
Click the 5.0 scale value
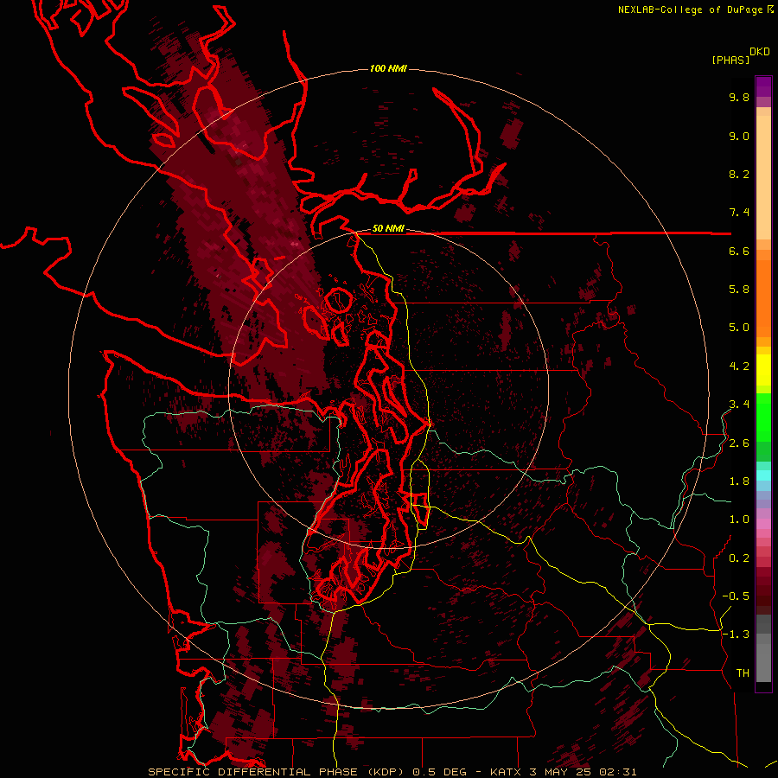[x=739, y=328]
